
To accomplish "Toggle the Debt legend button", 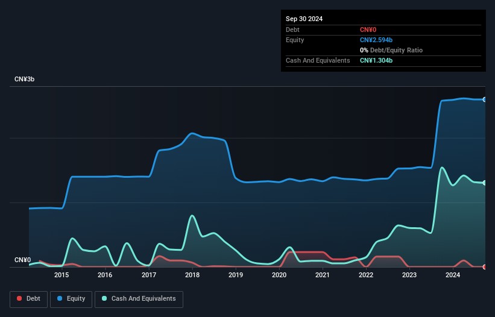I will point(29,299).
